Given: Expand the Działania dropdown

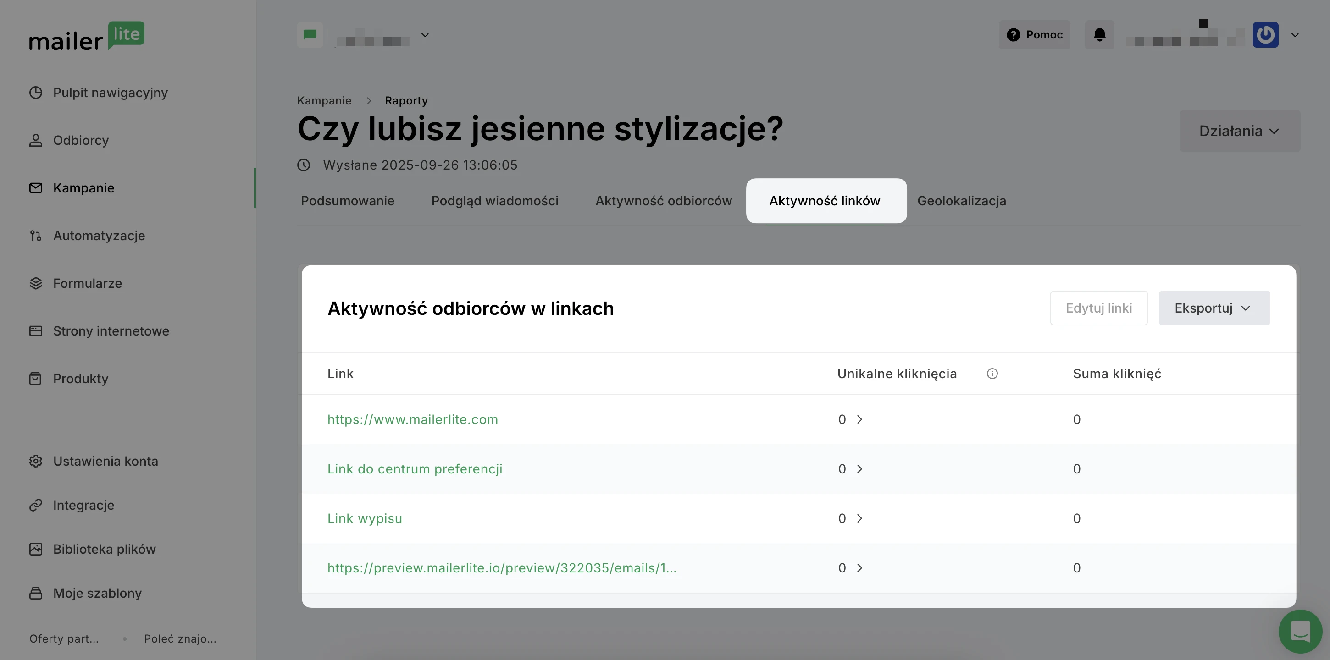Looking at the screenshot, I should tap(1239, 131).
